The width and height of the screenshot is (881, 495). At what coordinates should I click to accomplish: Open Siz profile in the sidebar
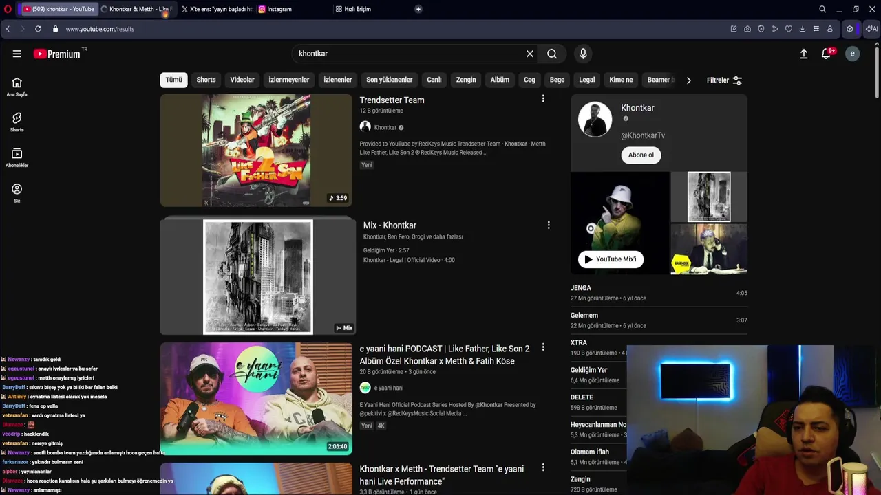17,193
